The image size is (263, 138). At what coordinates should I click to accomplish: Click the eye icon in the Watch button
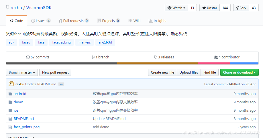click(169, 8)
